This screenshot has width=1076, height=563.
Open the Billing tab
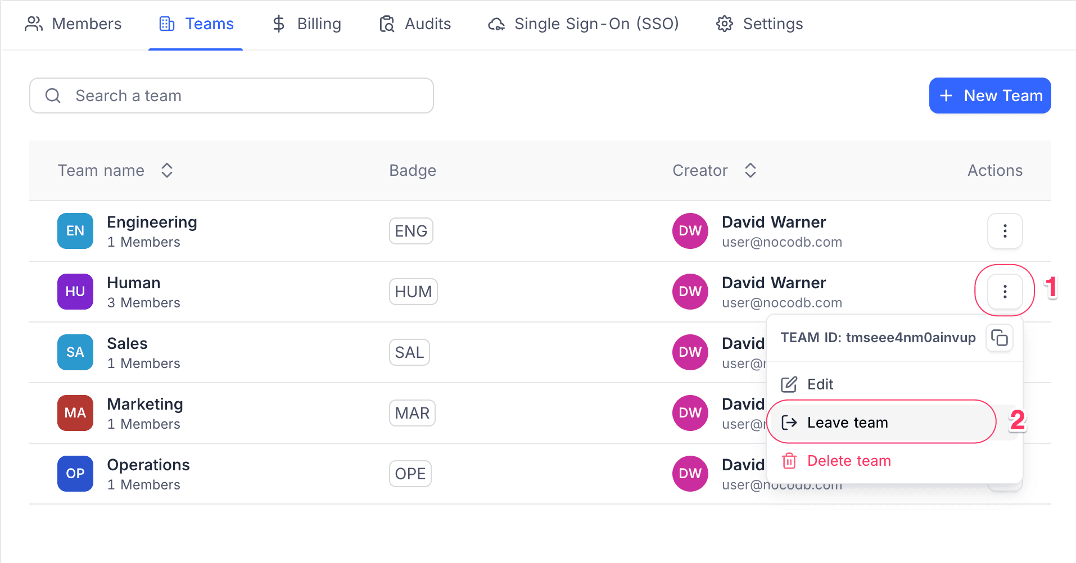pos(307,24)
